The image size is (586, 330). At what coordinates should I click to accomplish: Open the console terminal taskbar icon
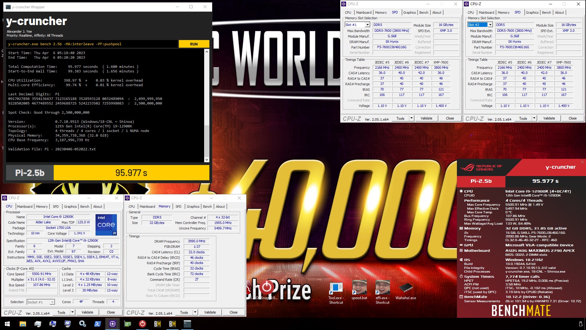click(x=187, y=324)
